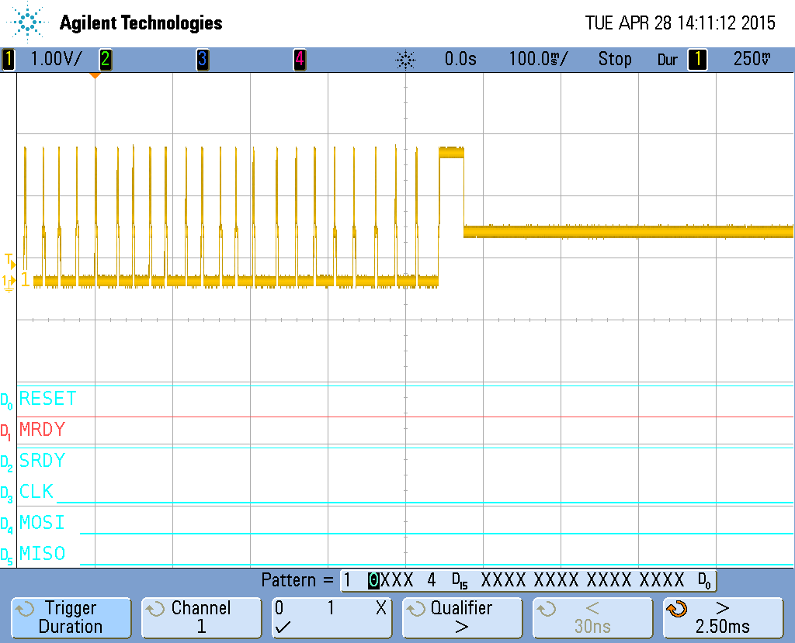Adjust the less-than 30ns time softkey
795x643 pixels.
[x=592, y=617]
